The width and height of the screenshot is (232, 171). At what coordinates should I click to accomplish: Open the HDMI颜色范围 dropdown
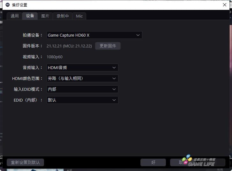[x=82, y=78]
